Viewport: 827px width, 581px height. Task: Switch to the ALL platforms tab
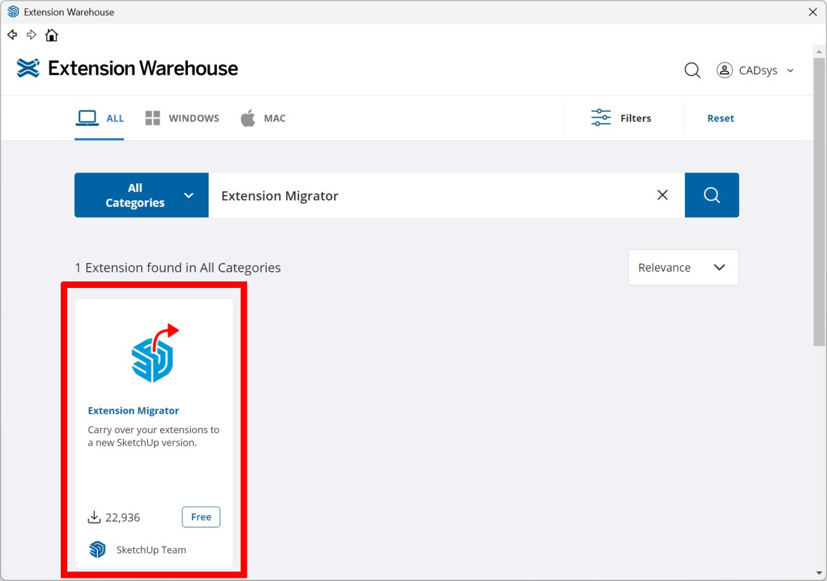pos(99,118)
